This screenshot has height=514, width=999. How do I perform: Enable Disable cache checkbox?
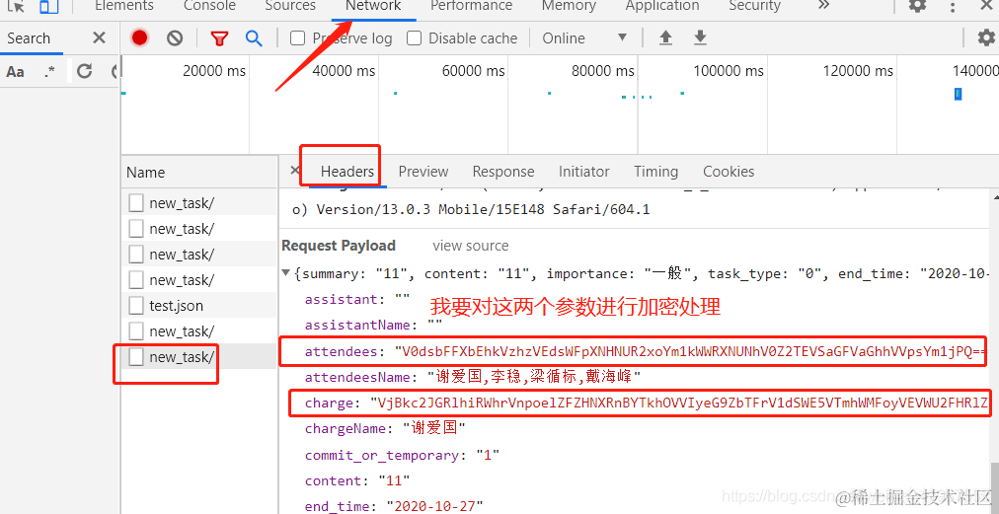(415, 38)
